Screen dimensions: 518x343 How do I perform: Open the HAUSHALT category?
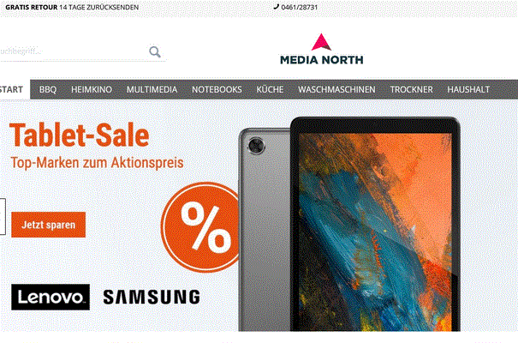click(x=468, y=90)
